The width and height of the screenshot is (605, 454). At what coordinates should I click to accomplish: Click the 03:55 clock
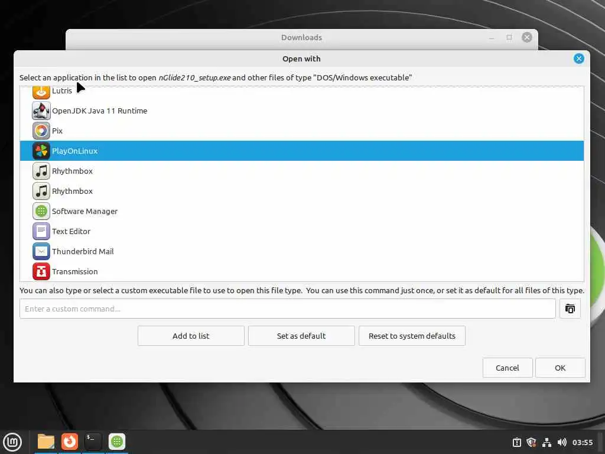[582, 442]
